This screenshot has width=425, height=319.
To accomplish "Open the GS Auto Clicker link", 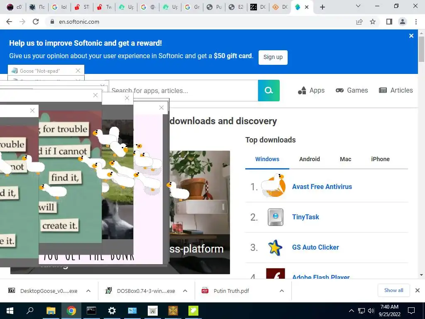I will [x=315, y=248].
